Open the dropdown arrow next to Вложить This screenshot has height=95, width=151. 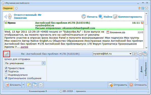pyautogui.click(x=23, y=85)
